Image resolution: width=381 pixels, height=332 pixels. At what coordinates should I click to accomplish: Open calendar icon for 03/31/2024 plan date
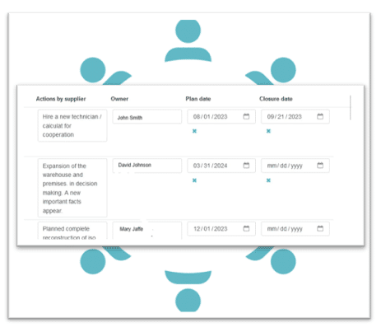[x=246, y=166]
